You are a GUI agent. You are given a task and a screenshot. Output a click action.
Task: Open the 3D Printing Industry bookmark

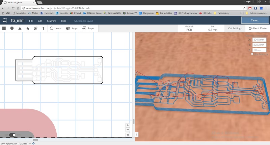point(186,13)
